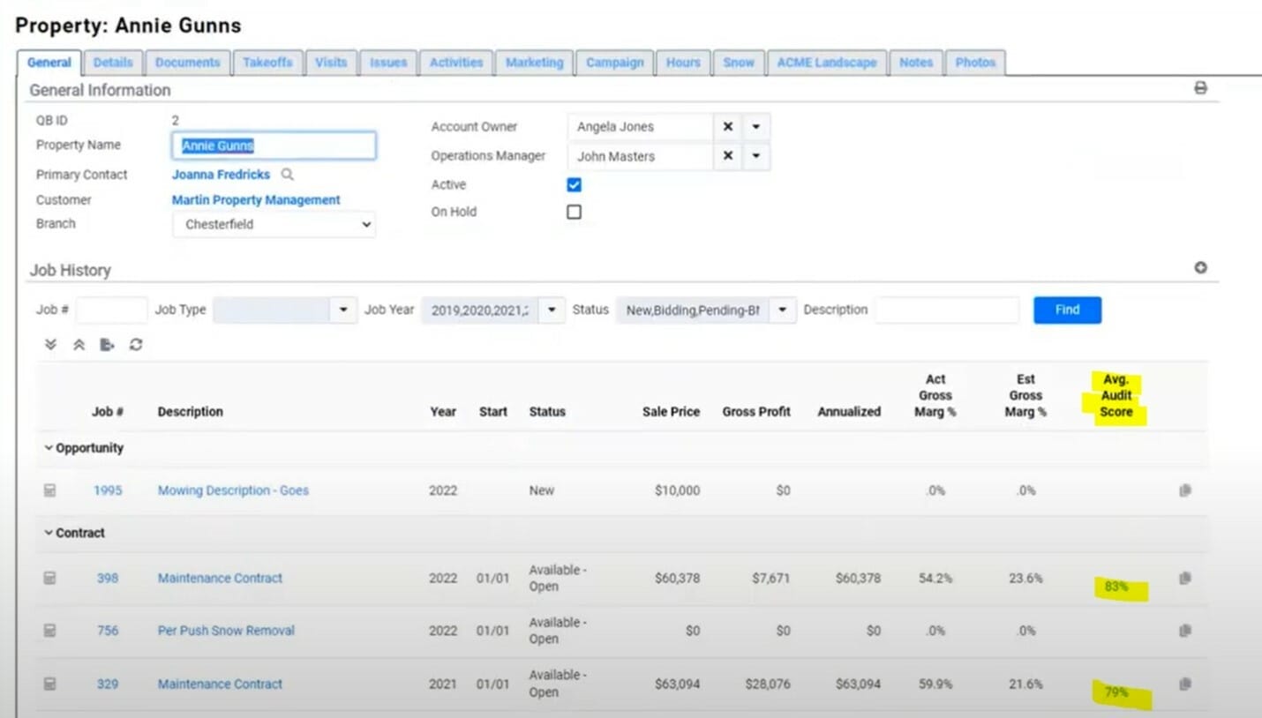Open the Snow tab
The image size is (1262, 718).
(738, 63)
